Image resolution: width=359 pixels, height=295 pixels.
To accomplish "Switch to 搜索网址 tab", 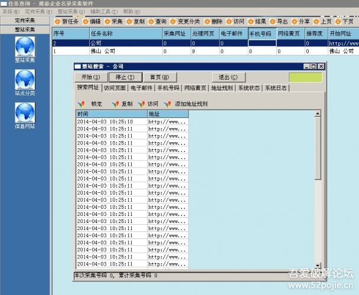I will [88, 87].
